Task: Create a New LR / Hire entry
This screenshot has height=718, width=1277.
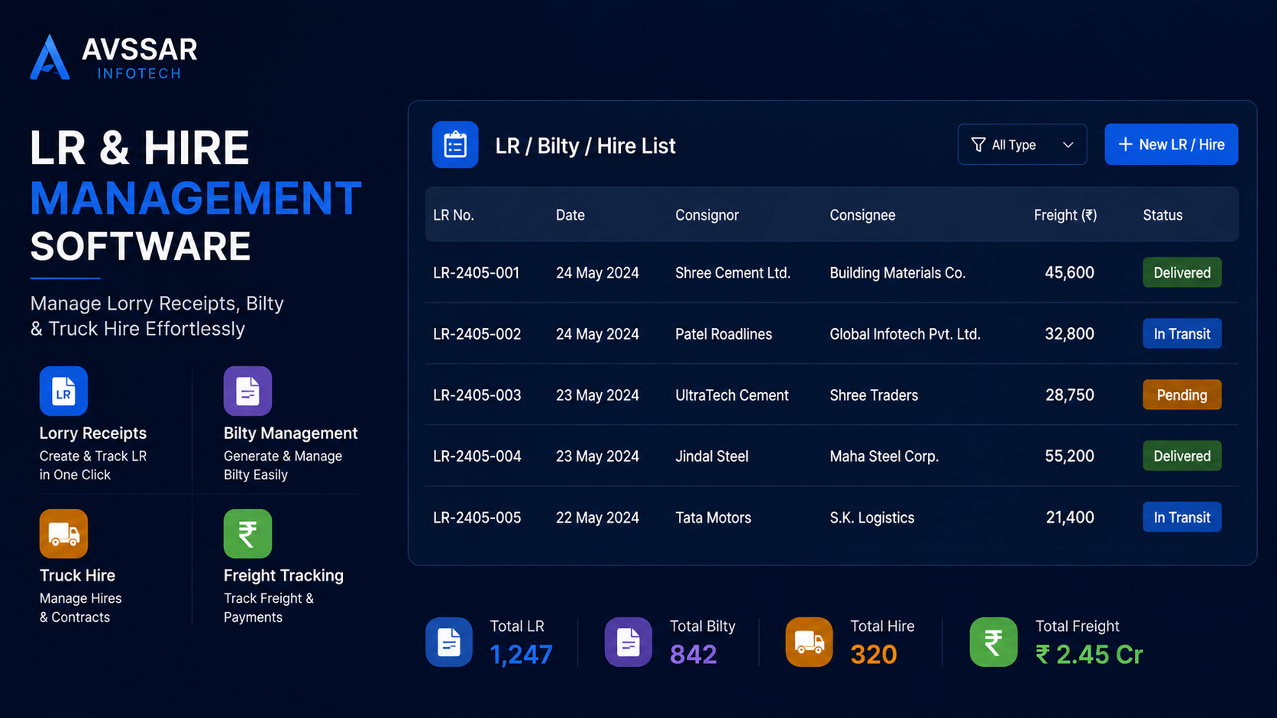Action: (x=1171, y=144)
